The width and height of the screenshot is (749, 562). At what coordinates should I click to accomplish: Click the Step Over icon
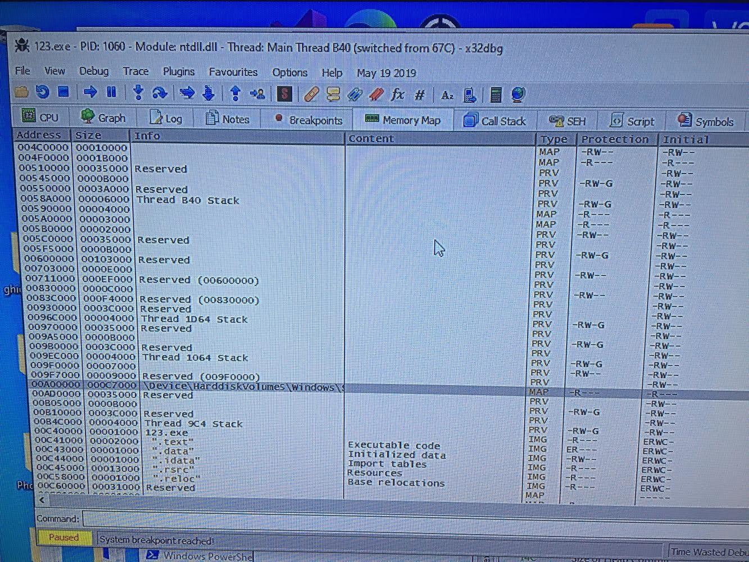pyautogui.click(x=160, y=93)
